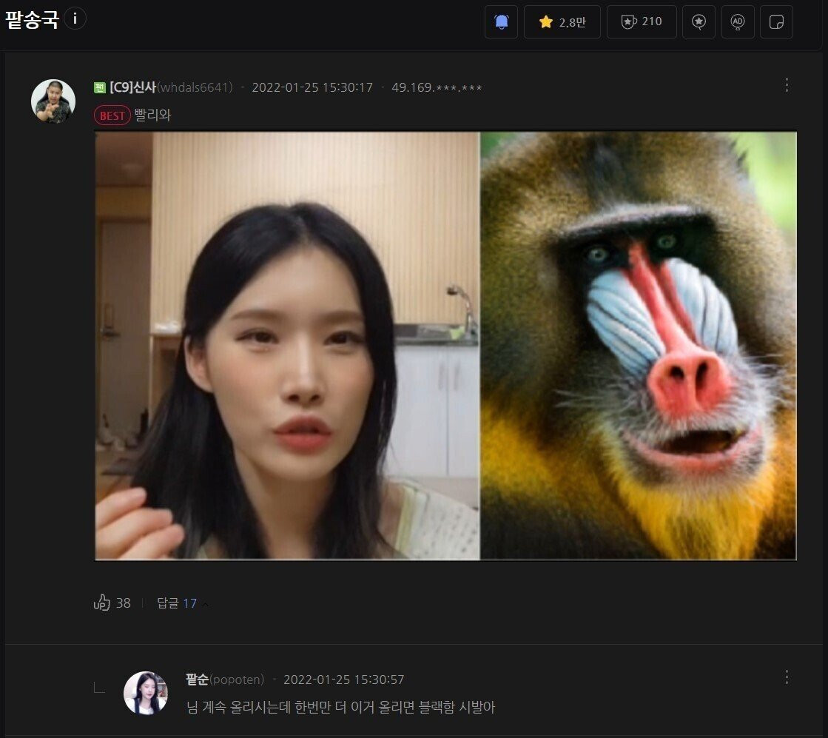The width and height of the screenshot is (828, 738).
Task: Open the posted comparison image
Action: pyautogui.click(x=445, y=346)
